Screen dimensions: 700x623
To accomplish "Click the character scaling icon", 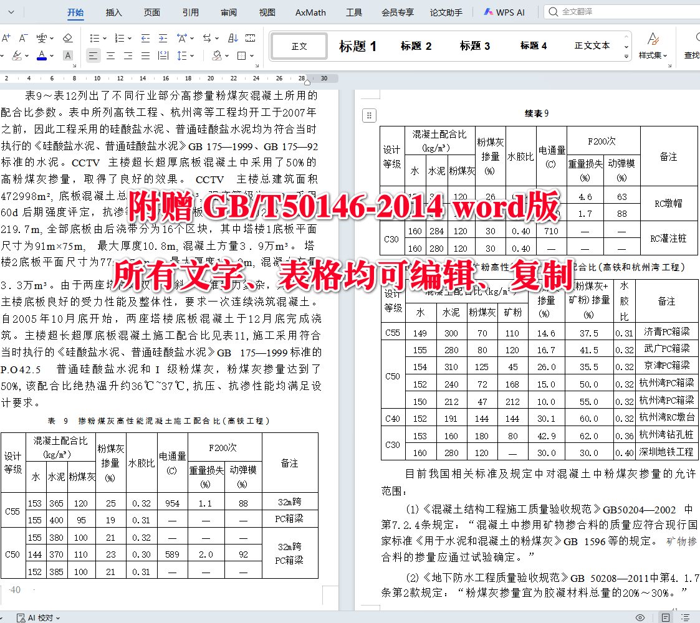I will coord(181,38).
